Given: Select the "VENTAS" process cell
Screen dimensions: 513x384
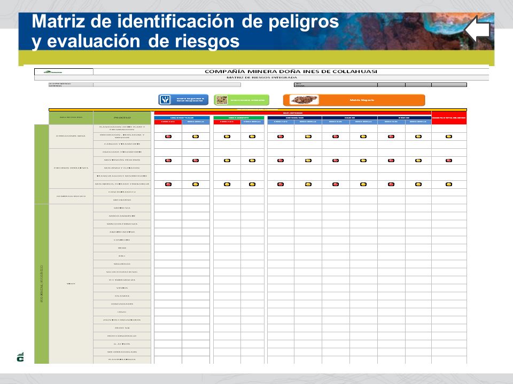Looking at the screenshot, I should [122, 288].
